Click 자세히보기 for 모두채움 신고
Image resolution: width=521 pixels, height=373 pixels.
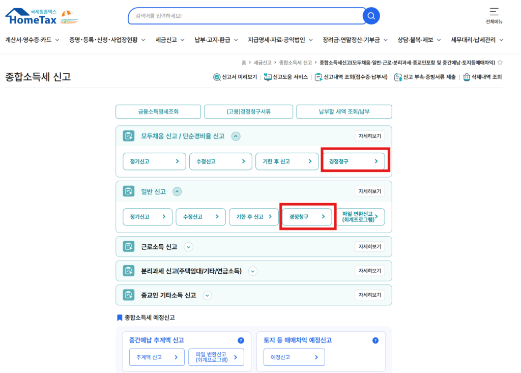pyautogui.click(x=370, y=136)
